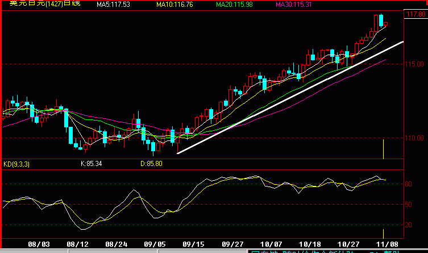Click the 09/27 date label

pos(232,244)
